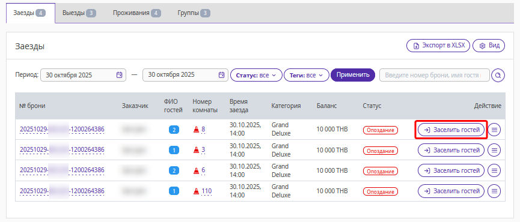Viewport: 520px width, 222px height.
Task: Click the Время заезда column header
Action: [239, 106]
